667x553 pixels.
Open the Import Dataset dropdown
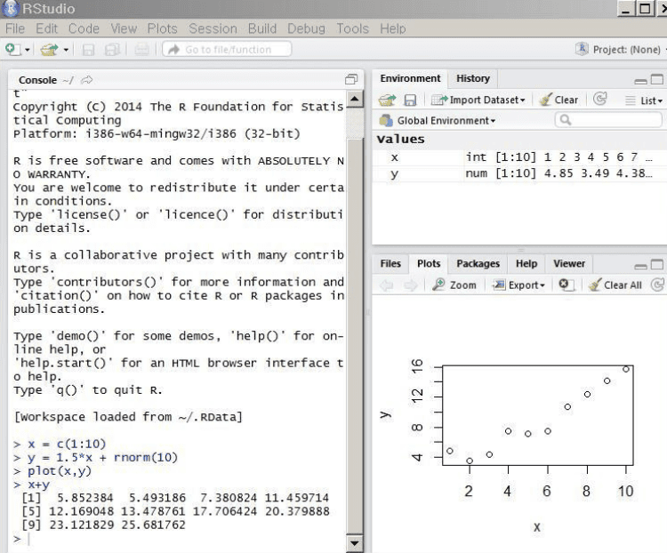pyautogui.click(x=479, y=100)
